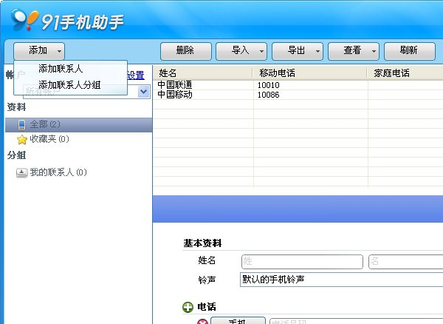This screenshot has width=443, height=324.
Task: Expand the 导出 dropdown arrow
Action: pos(317,52)
